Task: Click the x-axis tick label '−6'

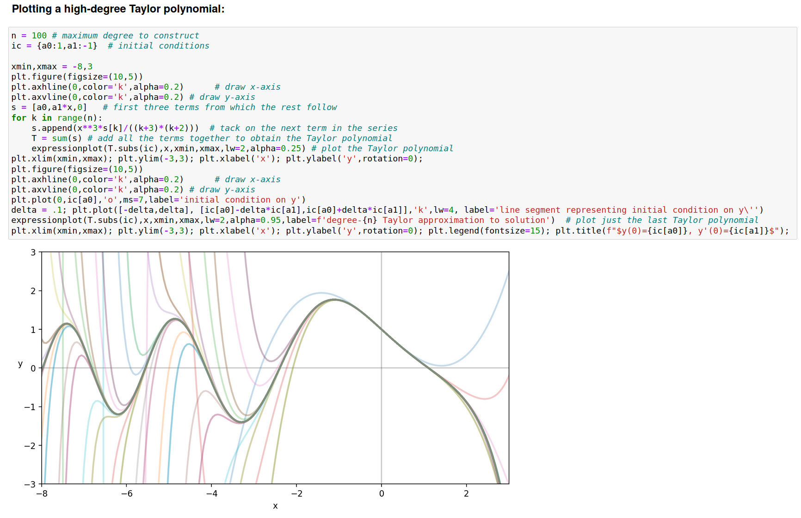Action: click(x=127, y=493)
